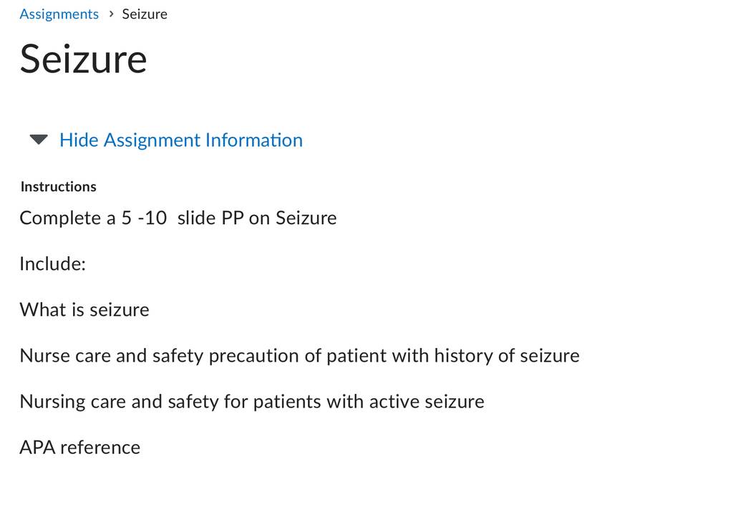Collapse assignment info using the triangle arrow
733x507 pixels.
coord(39,140)
